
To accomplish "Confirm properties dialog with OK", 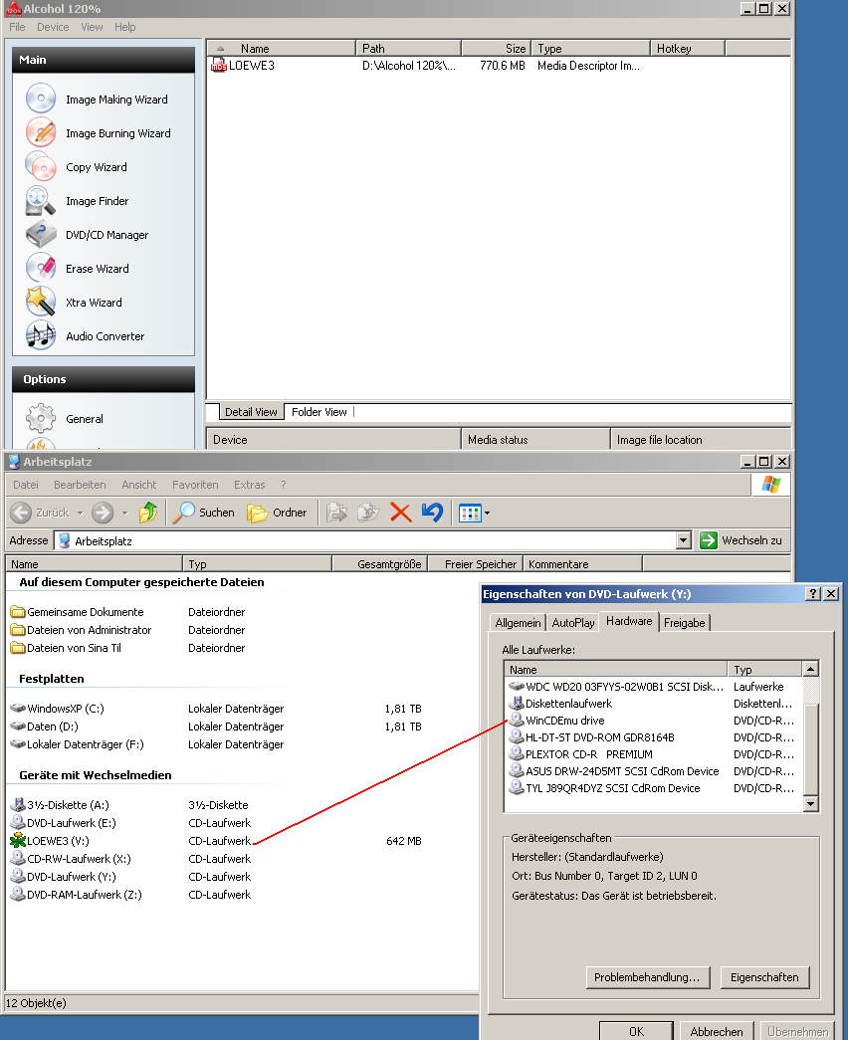I will [x=636, y=1031].
